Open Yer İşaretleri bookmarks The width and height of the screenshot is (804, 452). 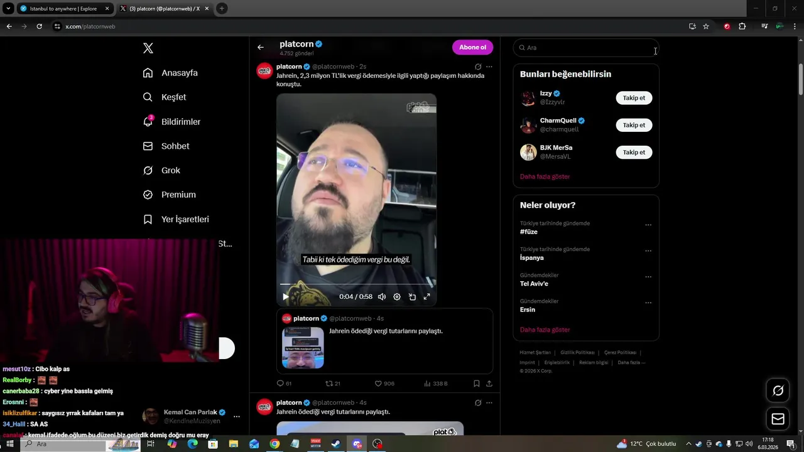[176, 219]
